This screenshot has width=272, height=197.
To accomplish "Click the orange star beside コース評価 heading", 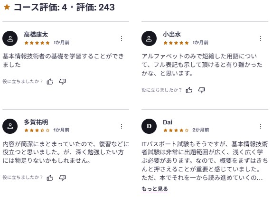I will pyautogui.click(x=7, y=7).
